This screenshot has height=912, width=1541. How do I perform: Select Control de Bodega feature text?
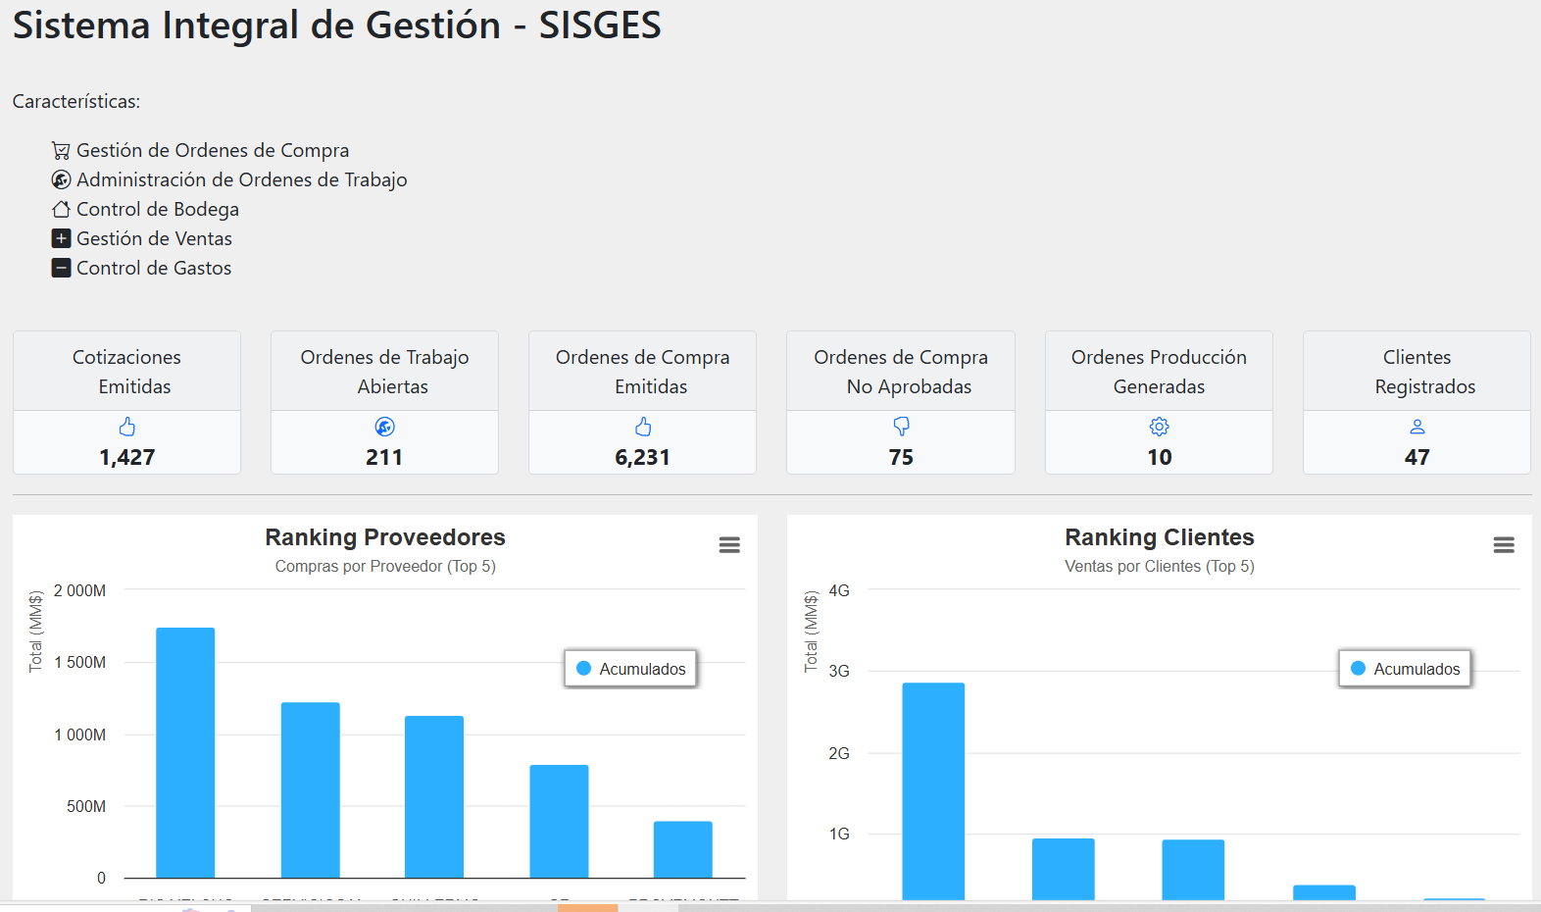tap(158, 210)
